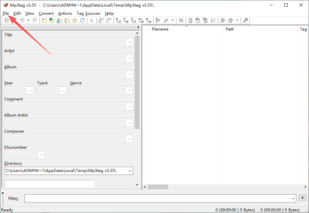
Task: Open the Undo history dropdown arrow
Action: pos(28,20)
